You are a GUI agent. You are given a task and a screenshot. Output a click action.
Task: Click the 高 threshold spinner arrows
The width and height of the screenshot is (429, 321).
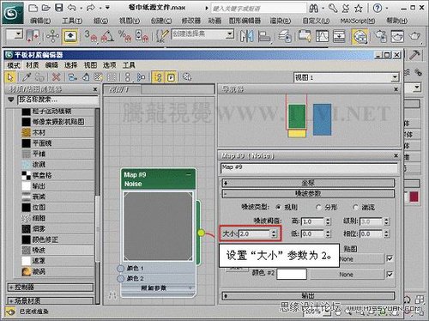(x=328, y=221)
